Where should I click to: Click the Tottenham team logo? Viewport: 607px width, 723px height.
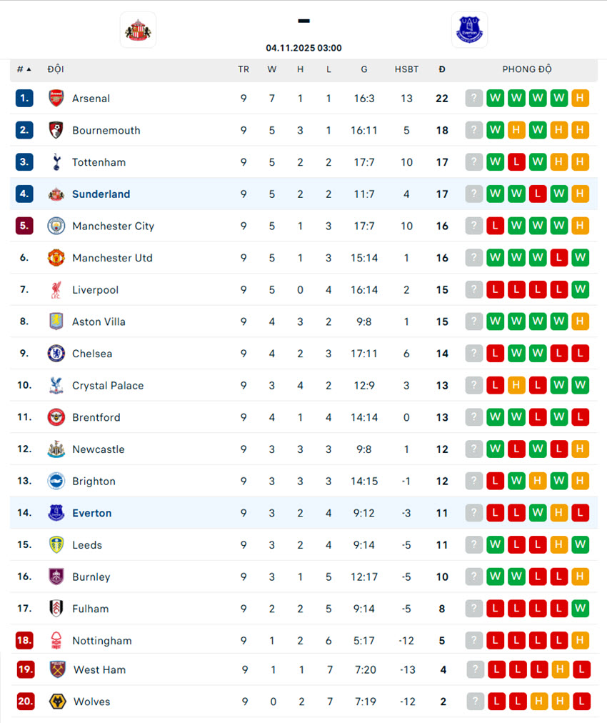56,162
